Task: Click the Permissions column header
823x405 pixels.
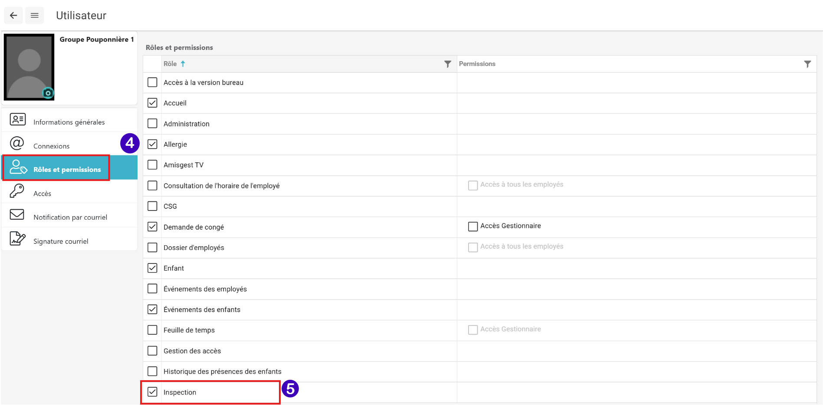Action: (x=477, y=64)
